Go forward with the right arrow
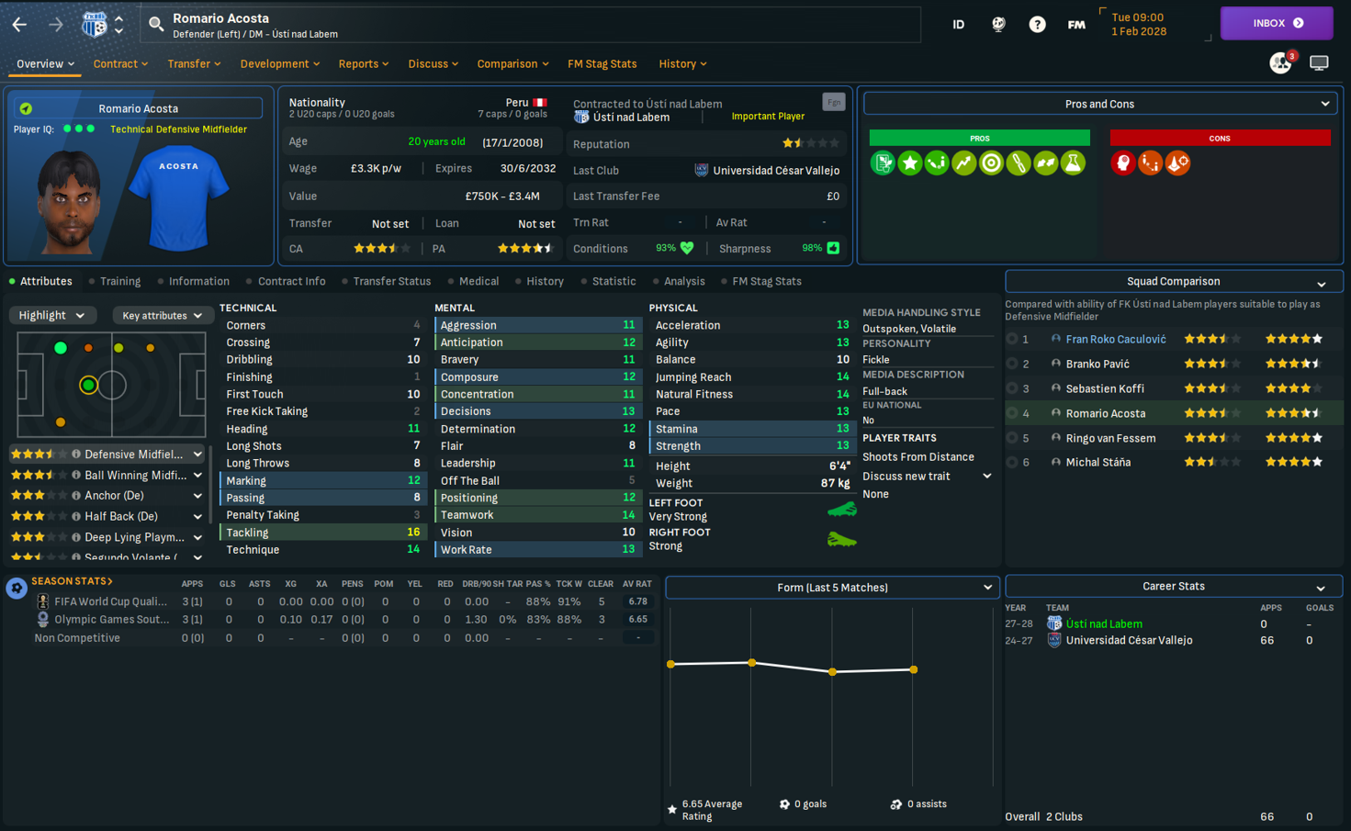The height and width of the screenshot is (831, 1351). [x=55, y=24]
